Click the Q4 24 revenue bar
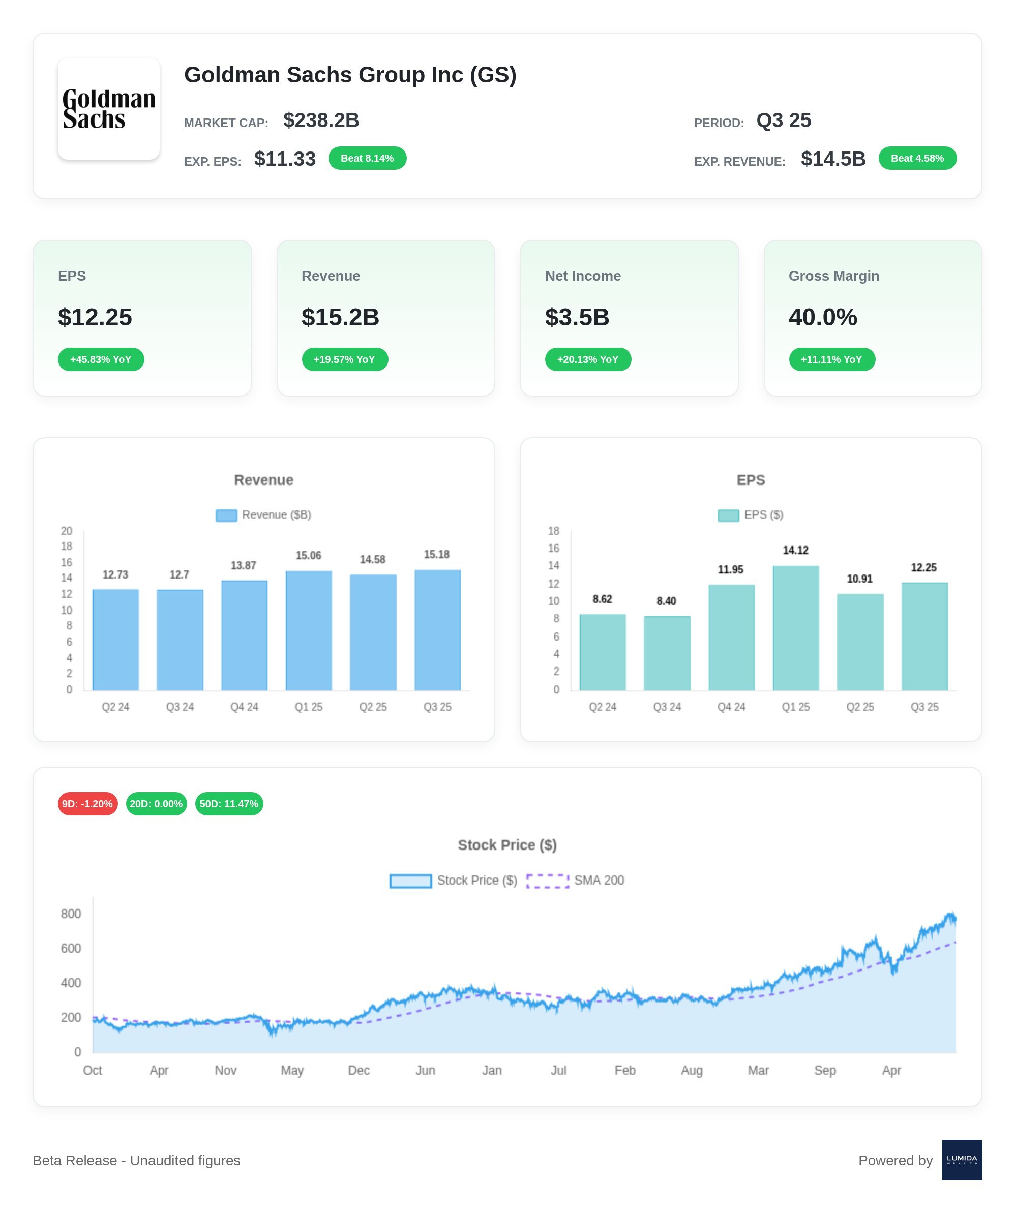The image size is (1015, 1213). (x=244, y=635)
